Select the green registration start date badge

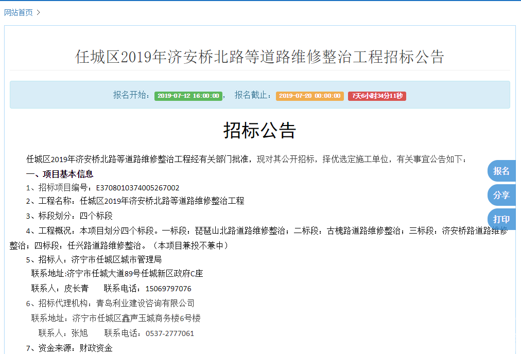(x=188, y=96)
